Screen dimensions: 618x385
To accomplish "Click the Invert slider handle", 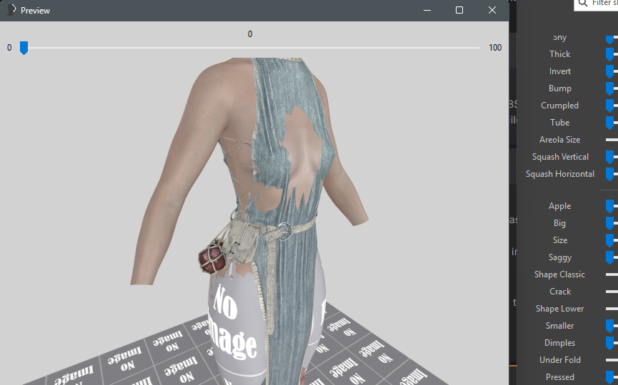I will (609, 71).
